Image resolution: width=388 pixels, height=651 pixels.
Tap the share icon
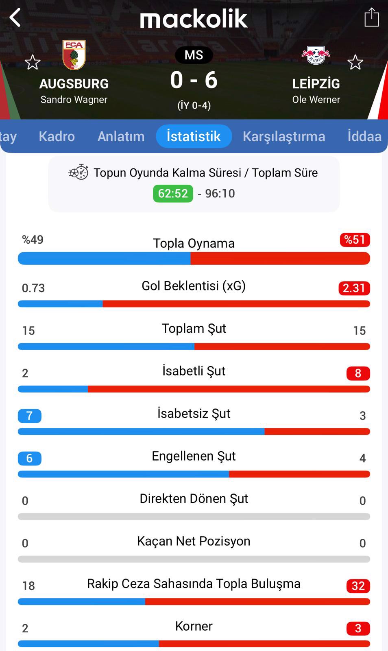coord(371,18)
